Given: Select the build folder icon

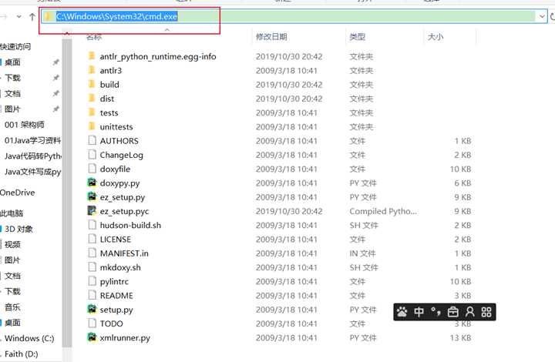Looking at the screenshot, I should [92, 84].
